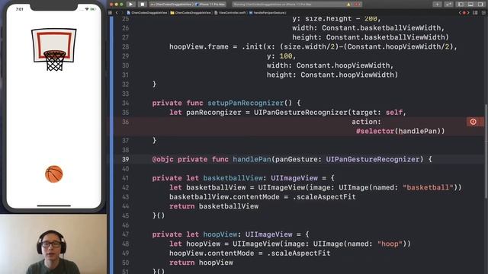Image resolution: width=488 pixels, height=274 pixels.
Task: Click line number 39 in the gutter
Action: (x=125, y=159)
